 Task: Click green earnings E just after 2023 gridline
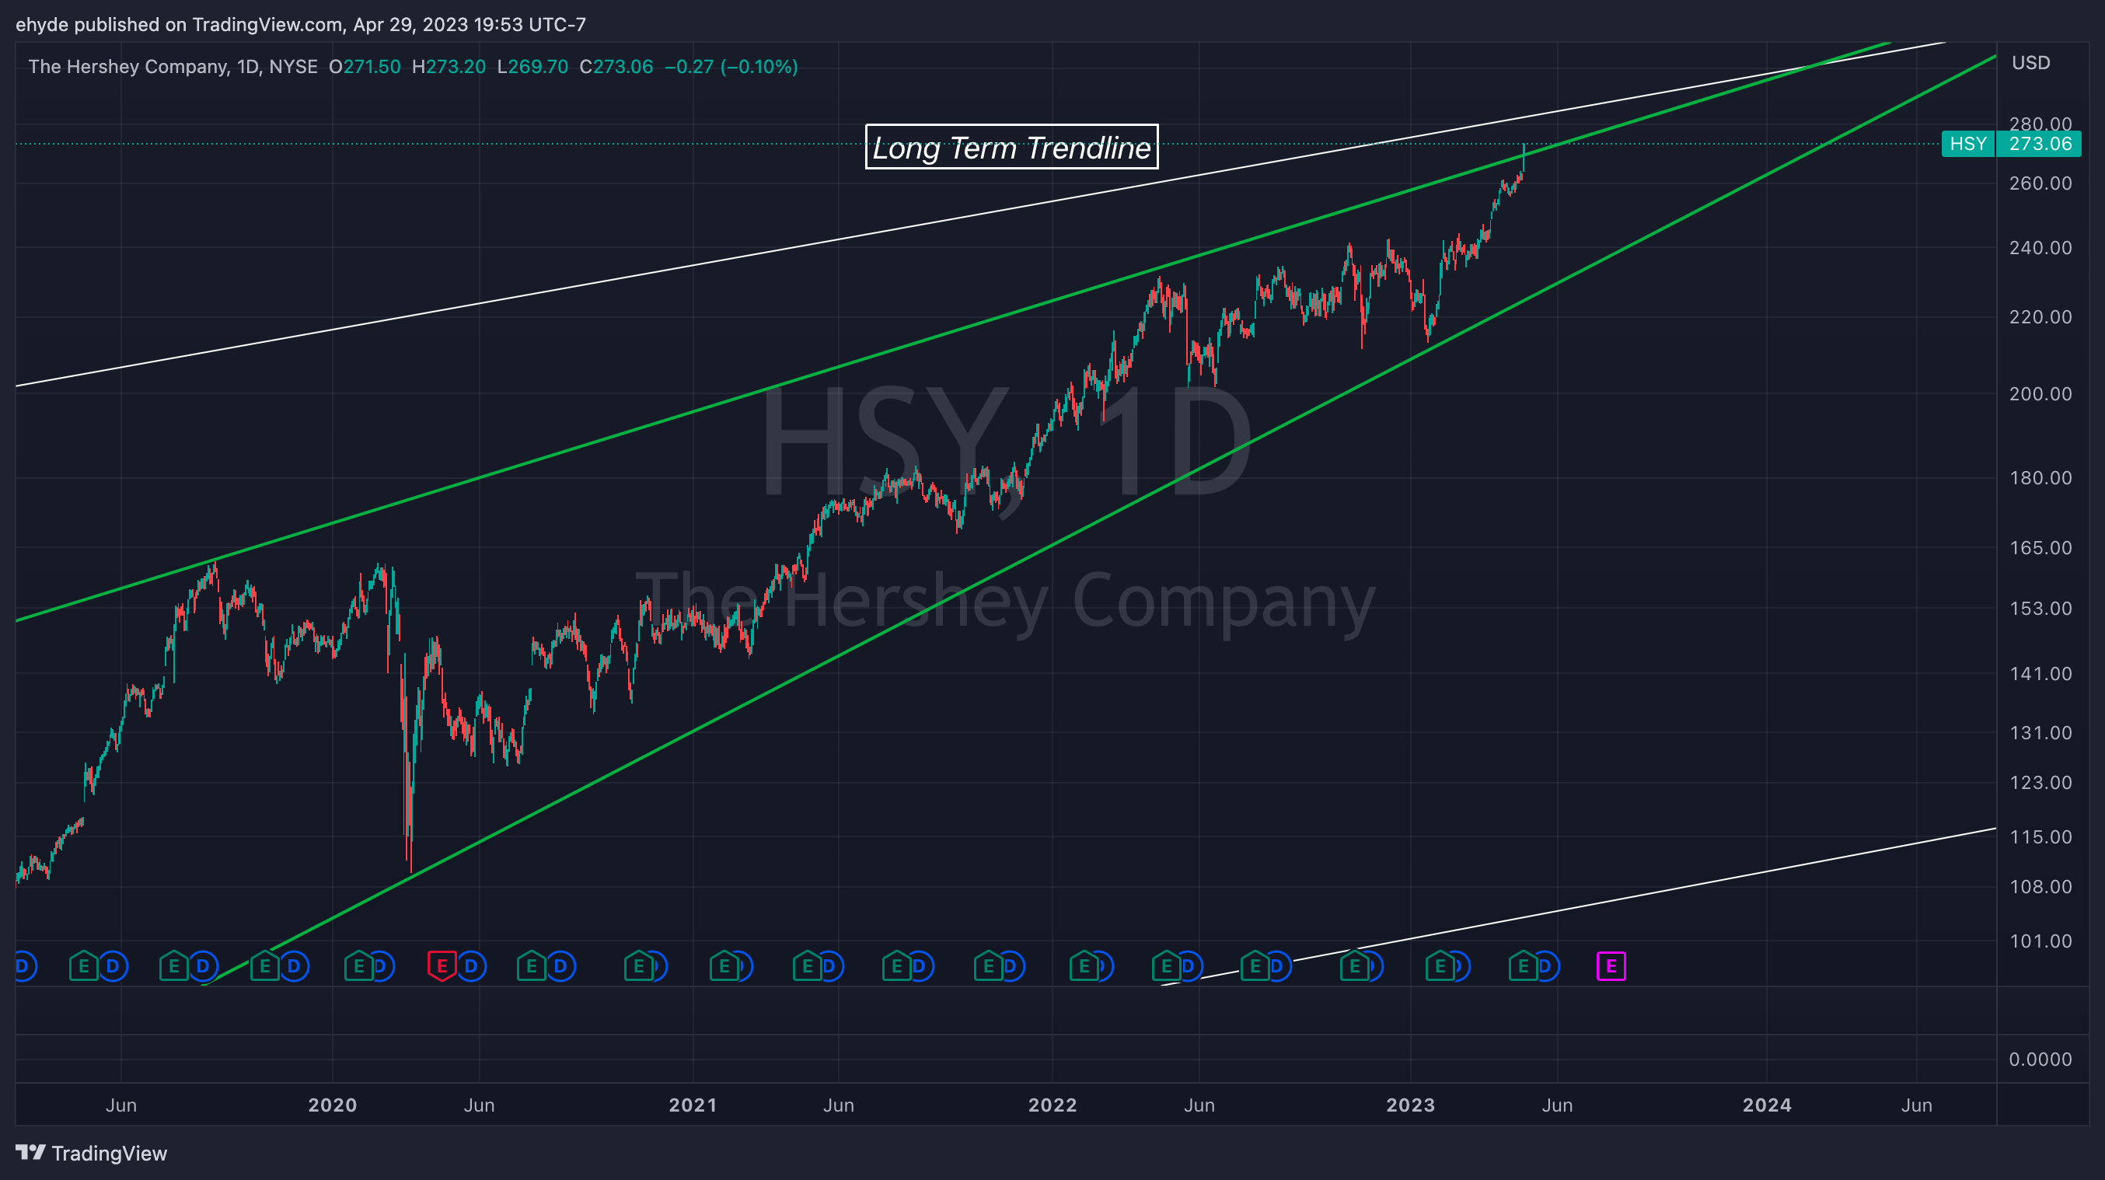point(1440,967)
